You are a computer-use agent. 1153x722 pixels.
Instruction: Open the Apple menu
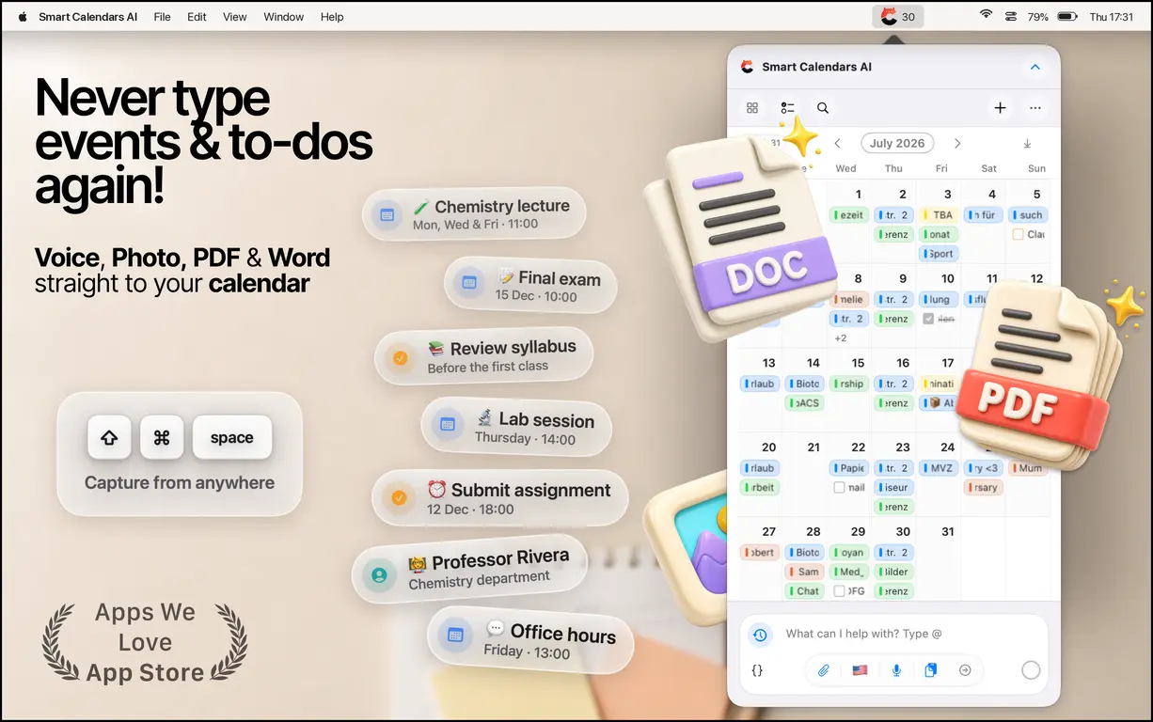pos(23,16)
